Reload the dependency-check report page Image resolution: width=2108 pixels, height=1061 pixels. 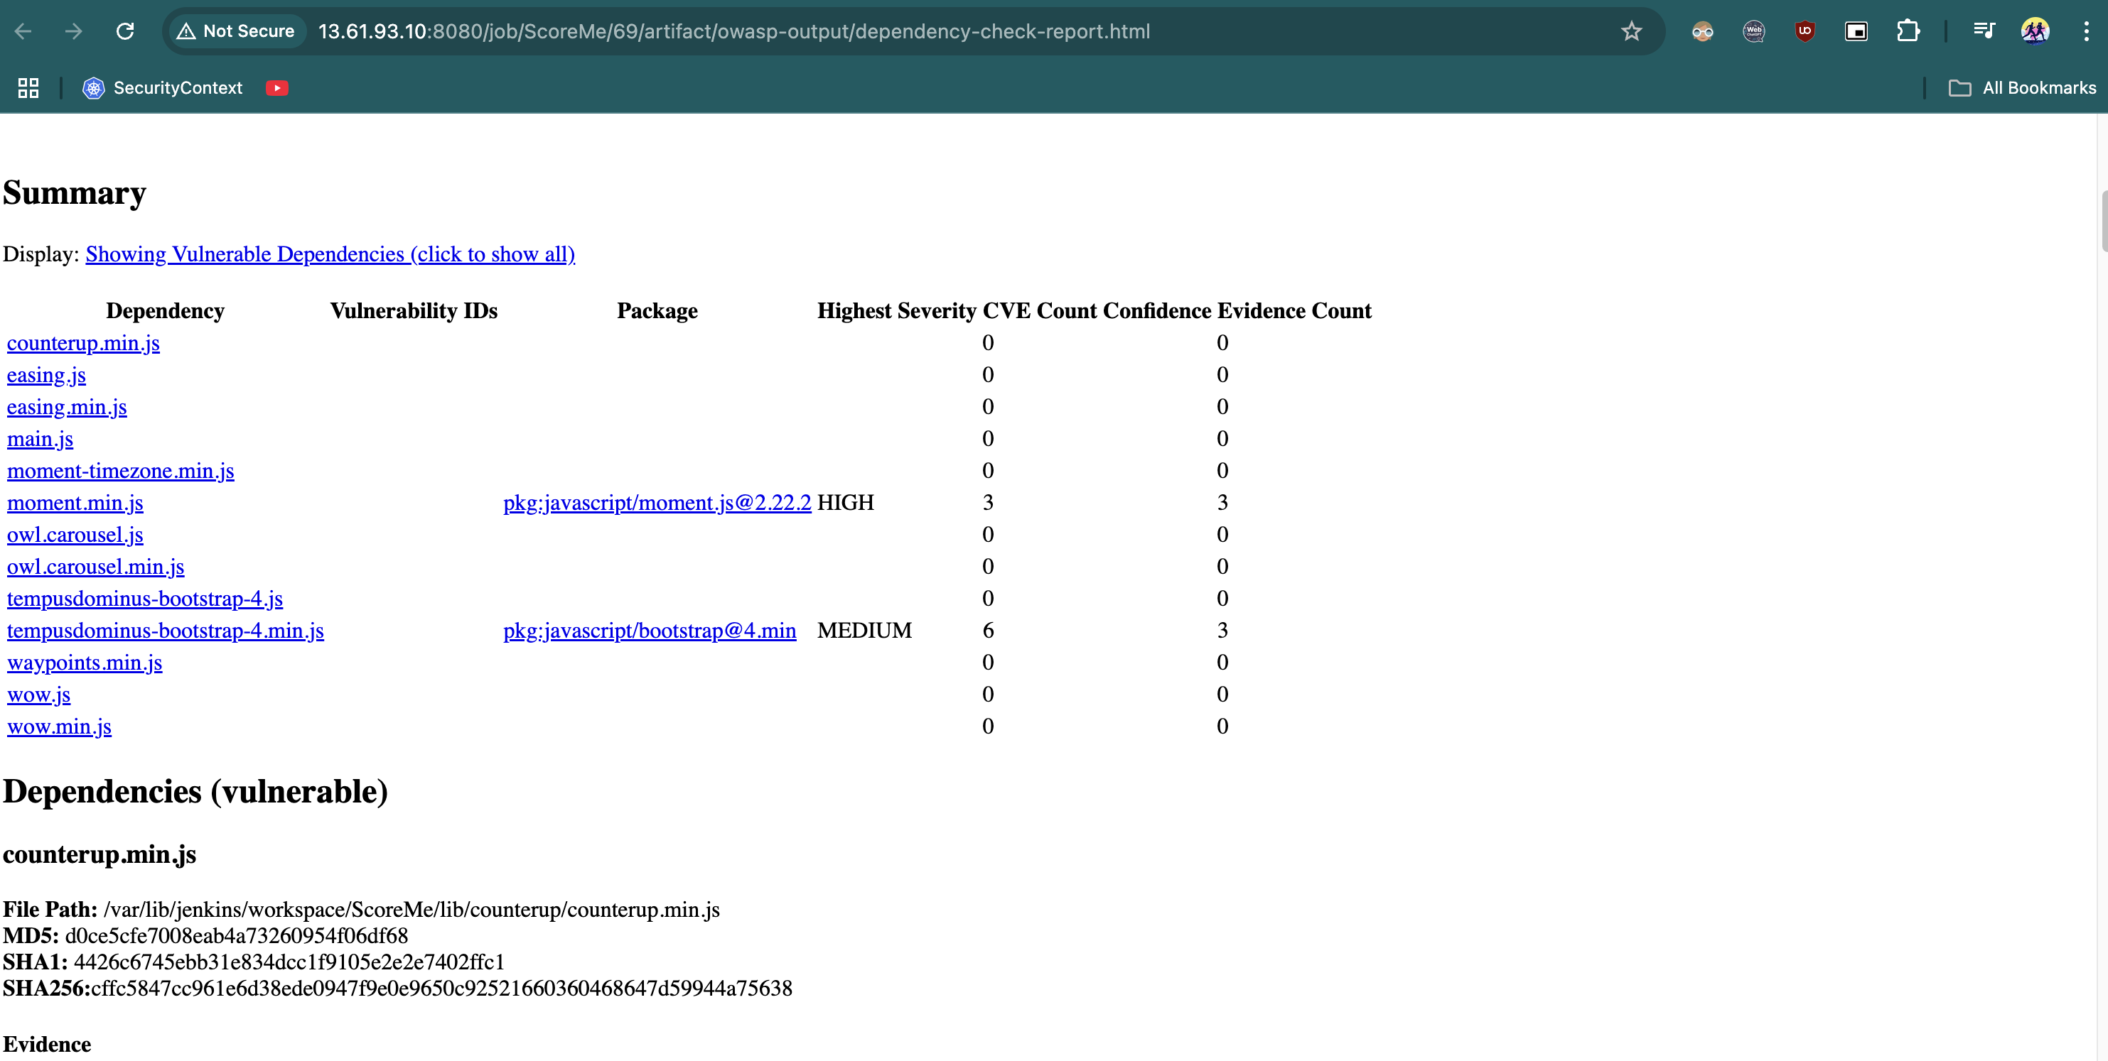pyautogui.click(x=124, y=31)
